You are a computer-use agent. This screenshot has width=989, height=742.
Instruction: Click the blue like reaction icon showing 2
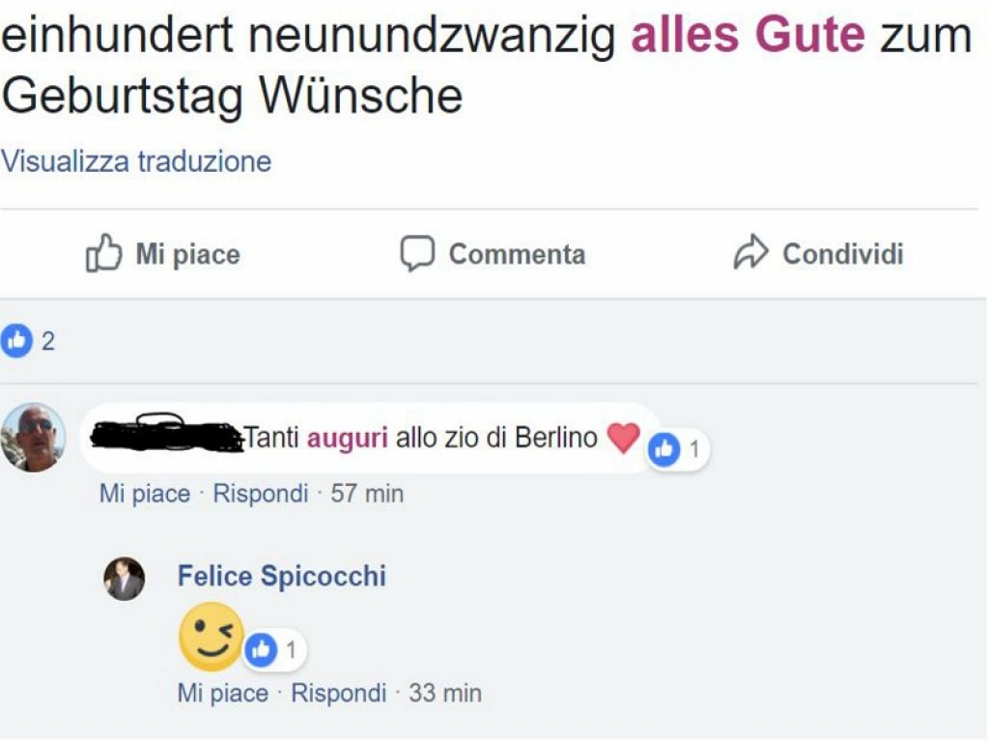pyautogui.click(x=17, y=340)
